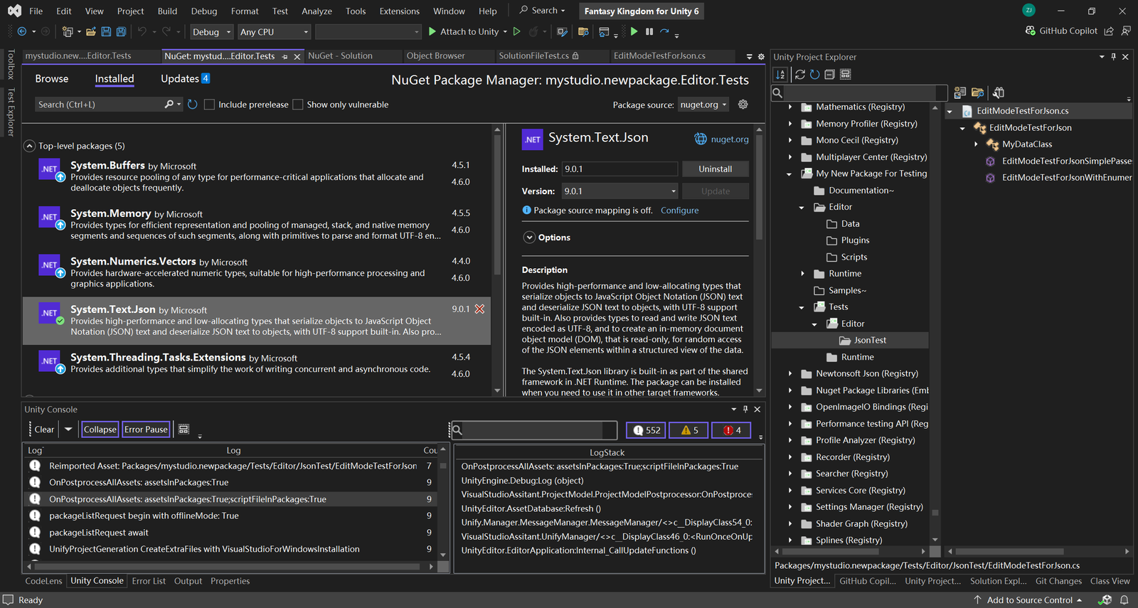Click the Uninstall button
Viewport: 1138px width, 608px height.
pyautogui.click(x=715, y=169)
